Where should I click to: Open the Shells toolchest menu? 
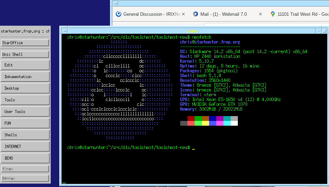point(25,135)
